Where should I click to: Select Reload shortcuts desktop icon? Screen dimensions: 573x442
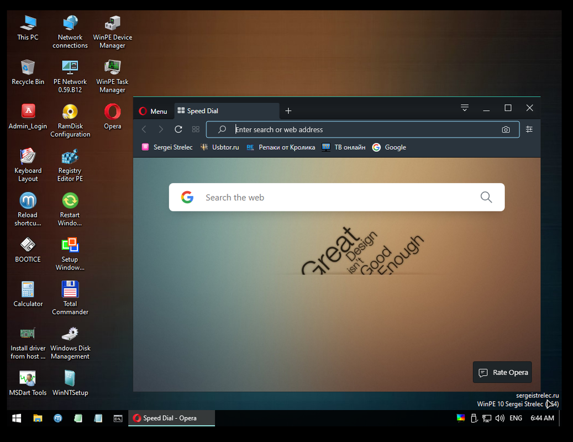click(x=28, y=209)
